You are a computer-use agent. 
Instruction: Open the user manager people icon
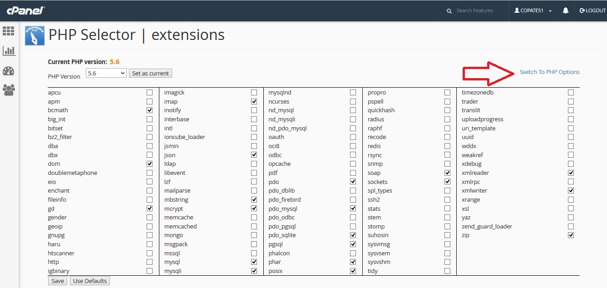9,90
